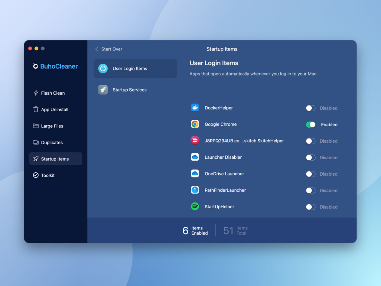The image size is (381, 286).
Task: Open the Toolkit checkmark icon
Action: pos(36,175)
